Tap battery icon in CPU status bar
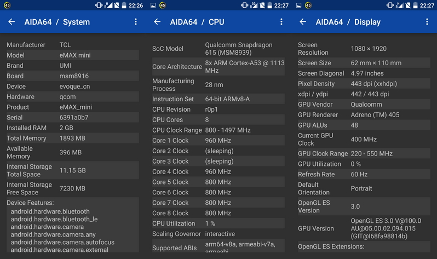The height and width of the screenshot is (259, 437). [x=270, y=5]
